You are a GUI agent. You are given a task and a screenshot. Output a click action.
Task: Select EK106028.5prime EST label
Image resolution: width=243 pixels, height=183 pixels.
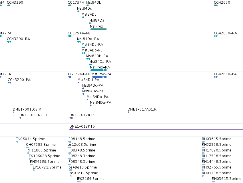pos(44,156)
